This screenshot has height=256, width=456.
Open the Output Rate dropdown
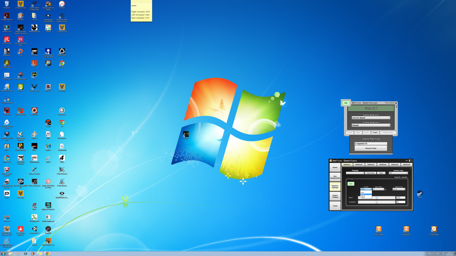coord(378,189)
